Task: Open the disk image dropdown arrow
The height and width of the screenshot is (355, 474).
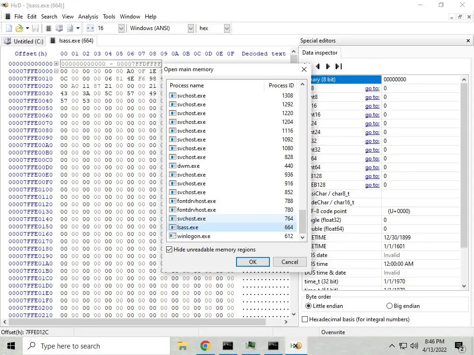Action: click(x=78, y=28)
